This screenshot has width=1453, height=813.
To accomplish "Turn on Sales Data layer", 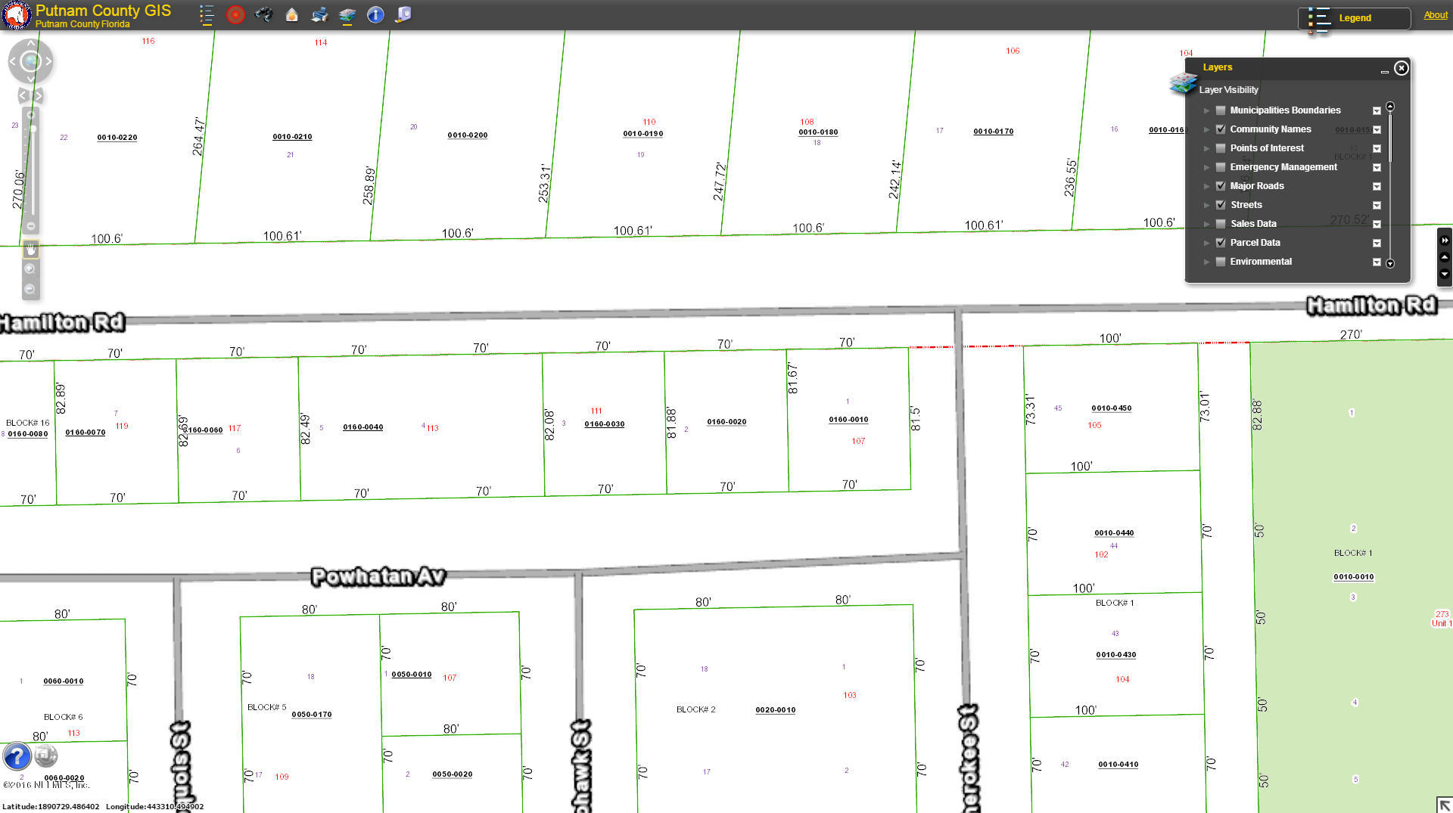I will [1221, 224].
